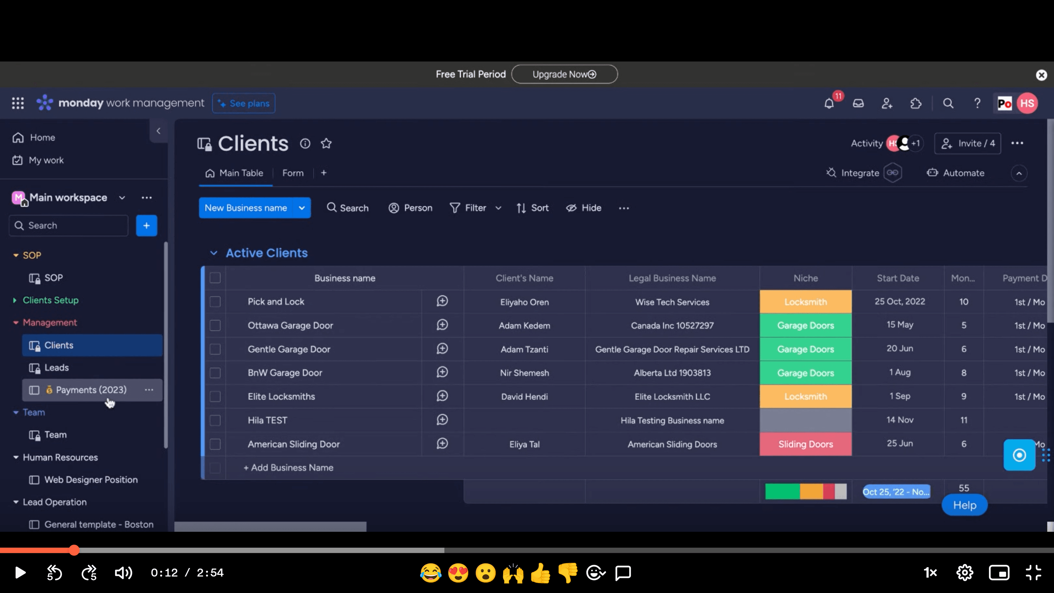The image size is (1054, 593).
Task: Collapse the Active Clients group
Action: pyautogui.click(x=214, y=253)
